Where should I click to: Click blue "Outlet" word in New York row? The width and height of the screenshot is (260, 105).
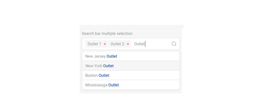pos(108,66)
